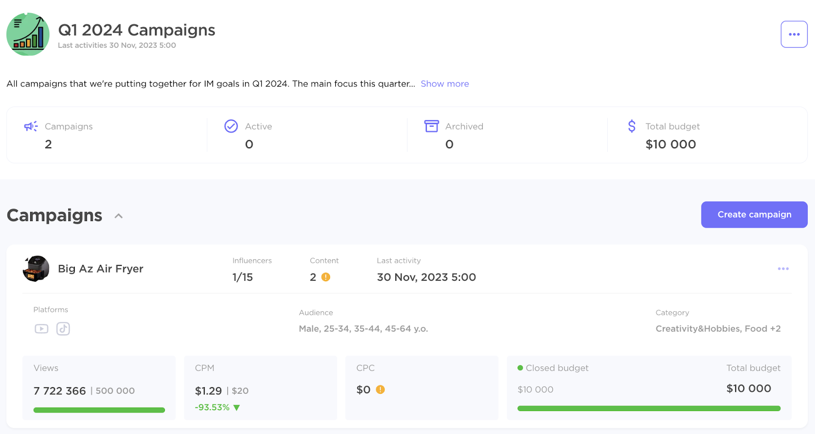The height and width of the screenshot is (434, 815).
Task: Open the Big Az Air Fryer campaign menu
Action: [x=783, y=268]
